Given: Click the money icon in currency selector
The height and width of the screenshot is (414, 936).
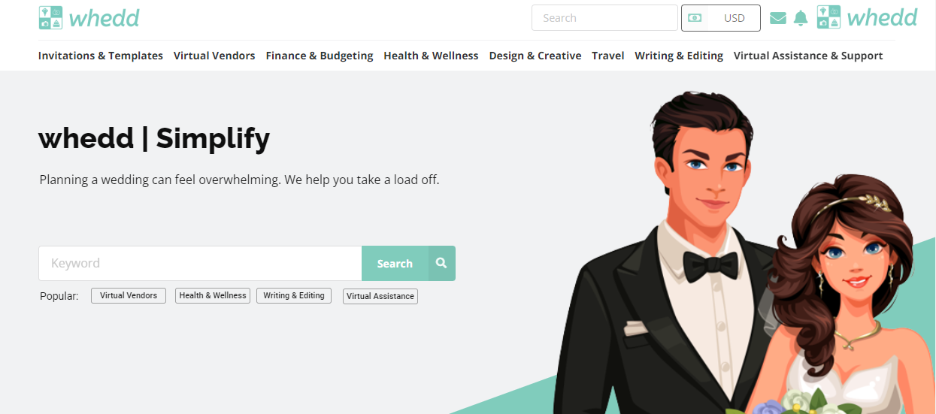Looking at the screenshot, I should pos(695,18).
